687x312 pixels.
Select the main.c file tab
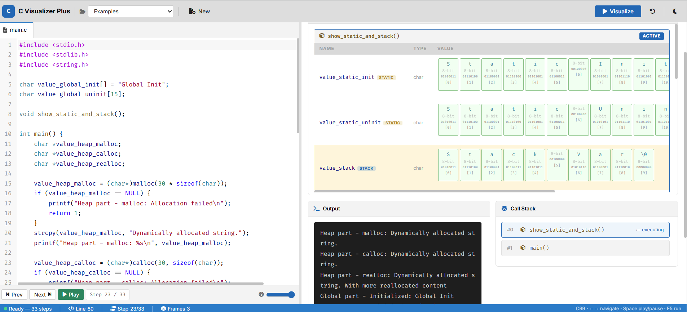tap(17, 30)
